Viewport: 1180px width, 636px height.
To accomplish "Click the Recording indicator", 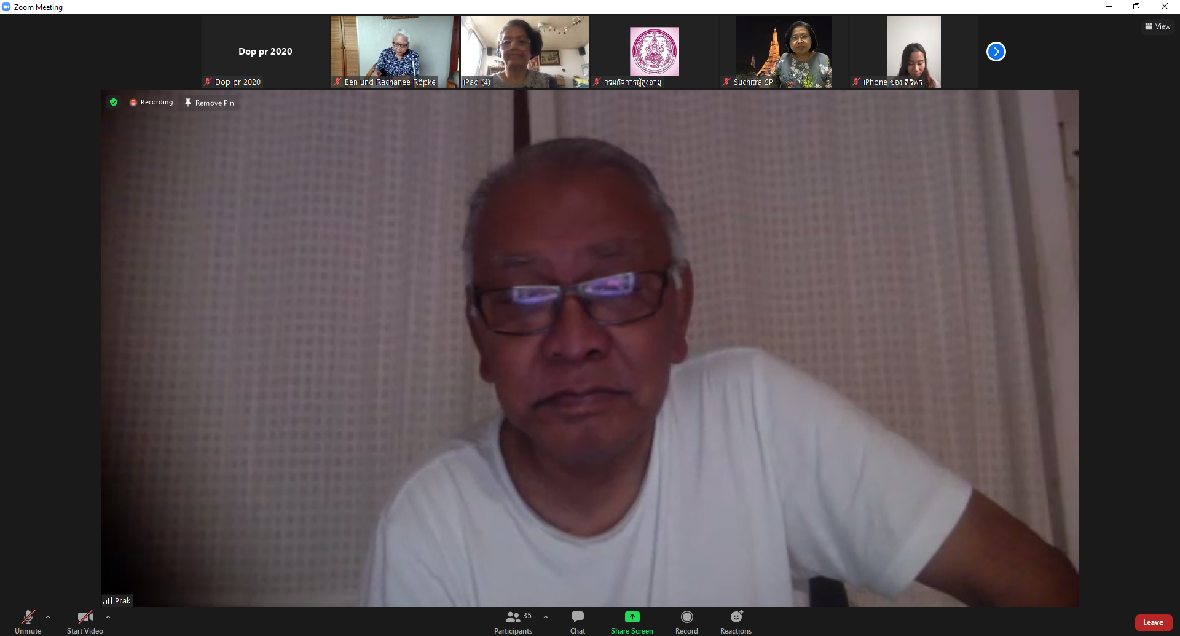I will 151,102.
